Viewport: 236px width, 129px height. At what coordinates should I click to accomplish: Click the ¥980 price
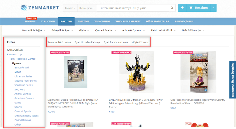173,108
